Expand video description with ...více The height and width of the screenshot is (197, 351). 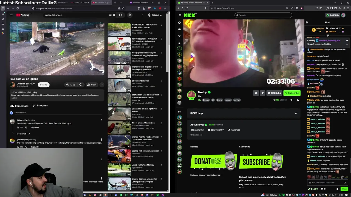pyautogui.click(x=14, y=98)
